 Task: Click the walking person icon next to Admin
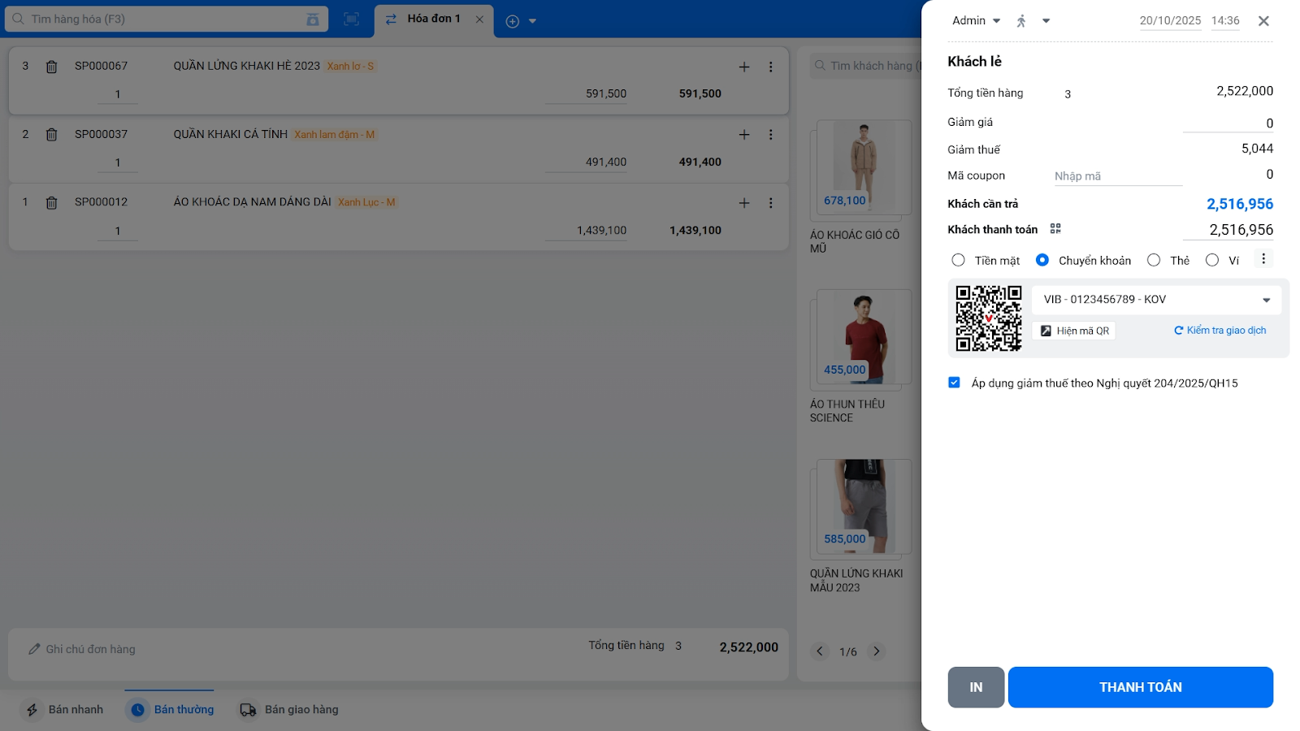pyautogui.click(x=1021, y=21)
